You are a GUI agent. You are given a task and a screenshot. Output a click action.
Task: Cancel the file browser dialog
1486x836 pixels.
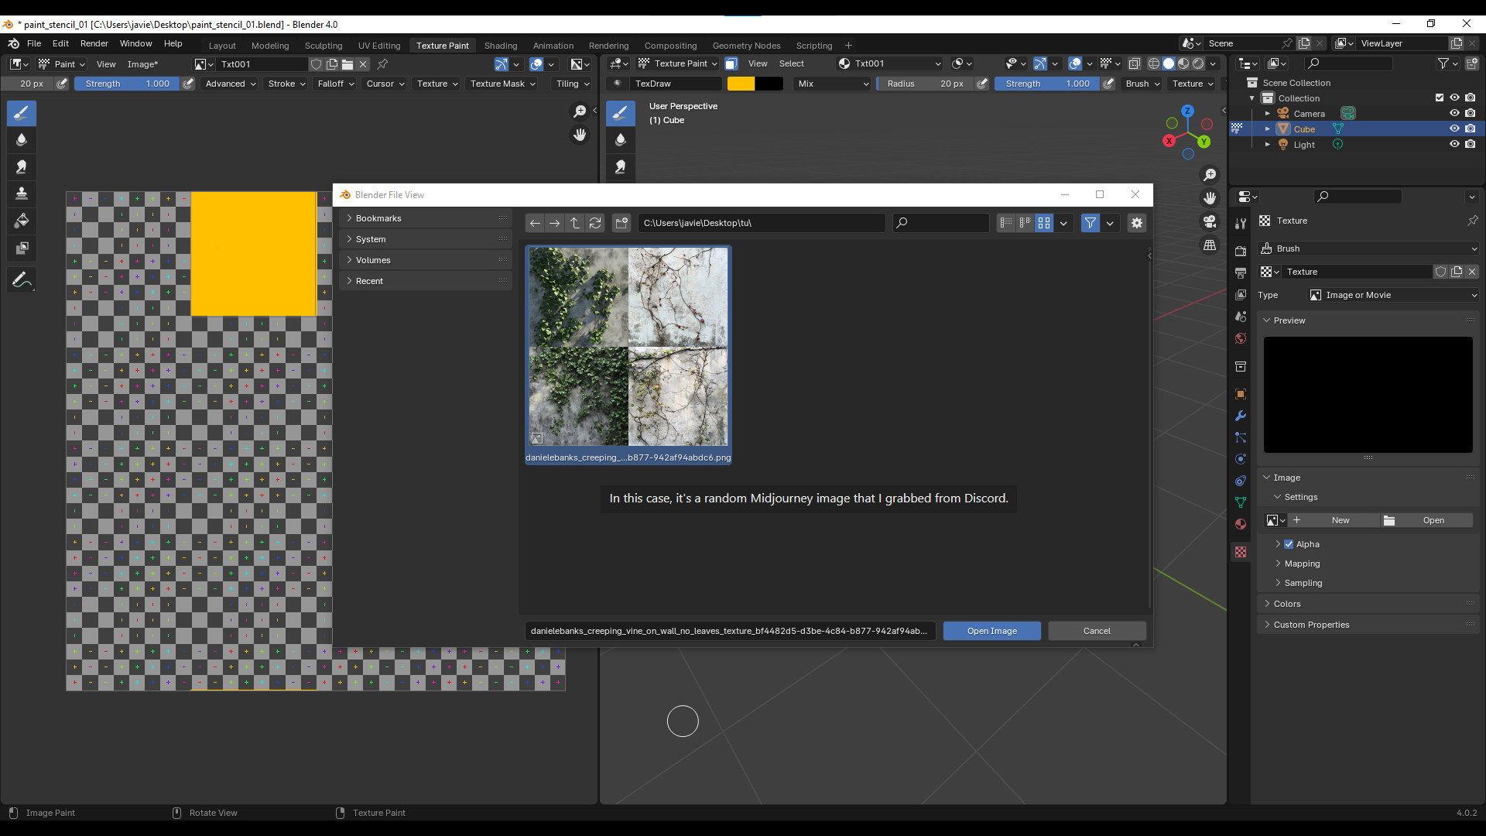pos(1097,631)
